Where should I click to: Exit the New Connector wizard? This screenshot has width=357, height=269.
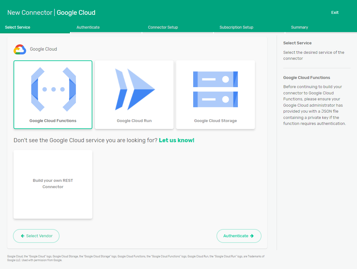tap(335, 13)
